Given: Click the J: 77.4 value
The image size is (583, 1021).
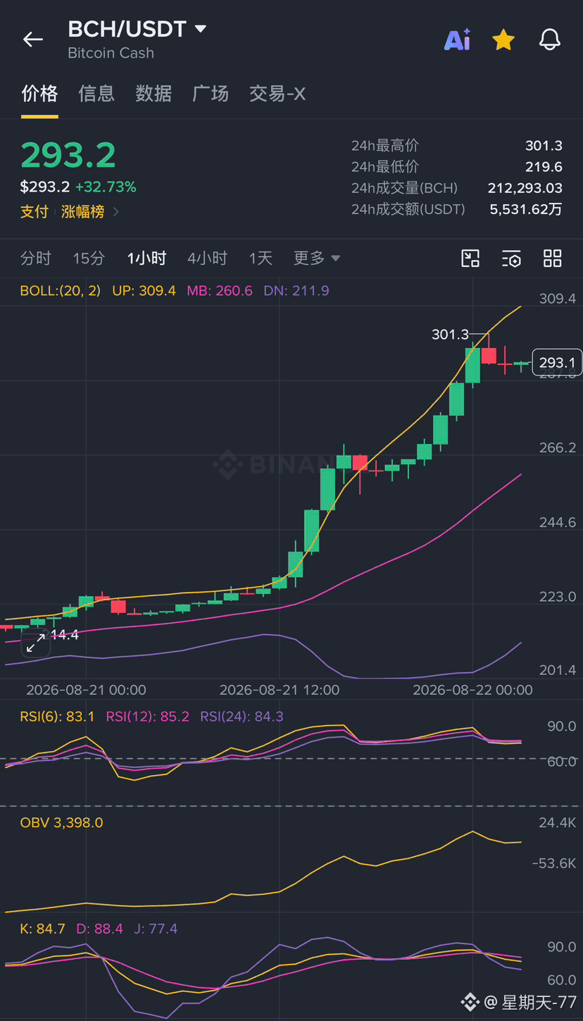Looking at the screenshot, I should pos(155,929).
